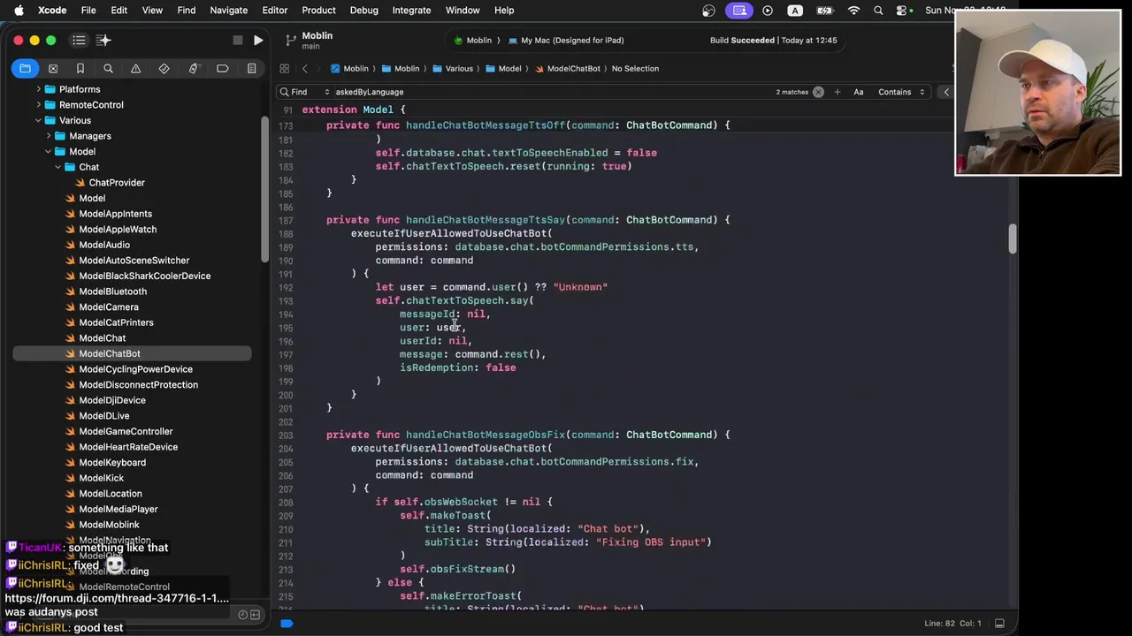Collapse the Various folder
Screen dimensions: 1132x636
point(39,120)
